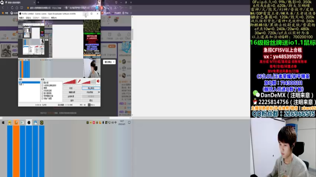Click the 开始录制 button
This screenshot has width=316, height=177.
pos(90,92)
